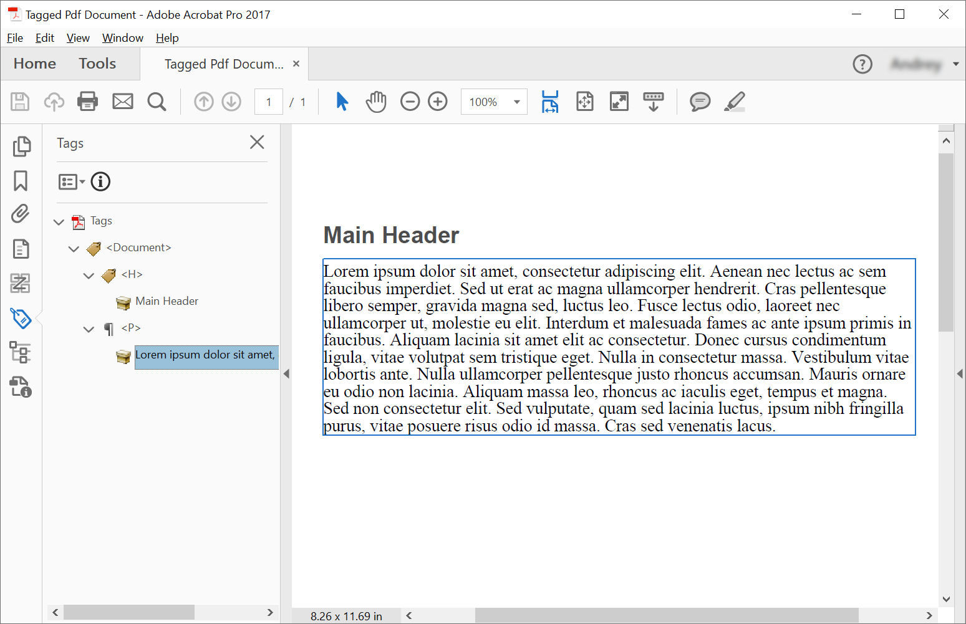Click the Main Header heading text
The width and height of the screenshot is (966, 624).
[391, 236]
